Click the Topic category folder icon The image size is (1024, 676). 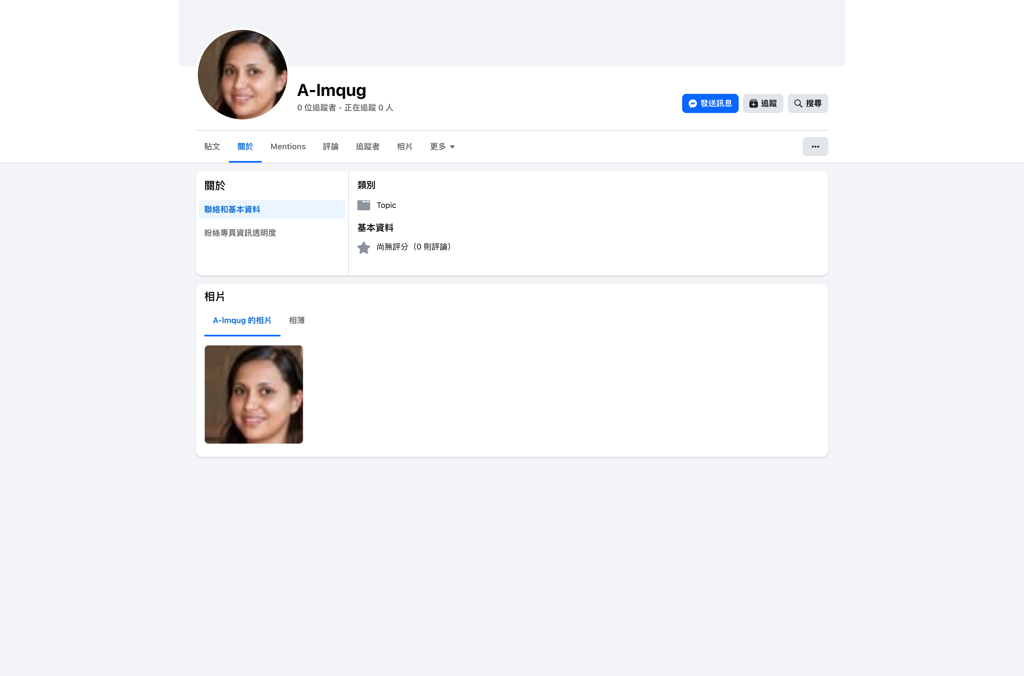point(363,205)
